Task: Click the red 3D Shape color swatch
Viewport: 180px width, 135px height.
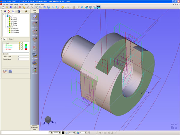Action: point(26,49)
